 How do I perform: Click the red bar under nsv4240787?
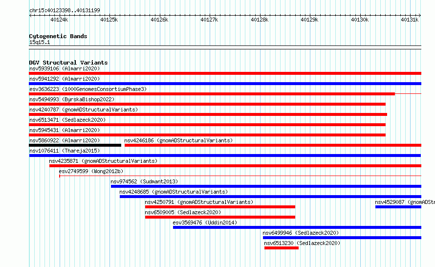tap(208, 114)
